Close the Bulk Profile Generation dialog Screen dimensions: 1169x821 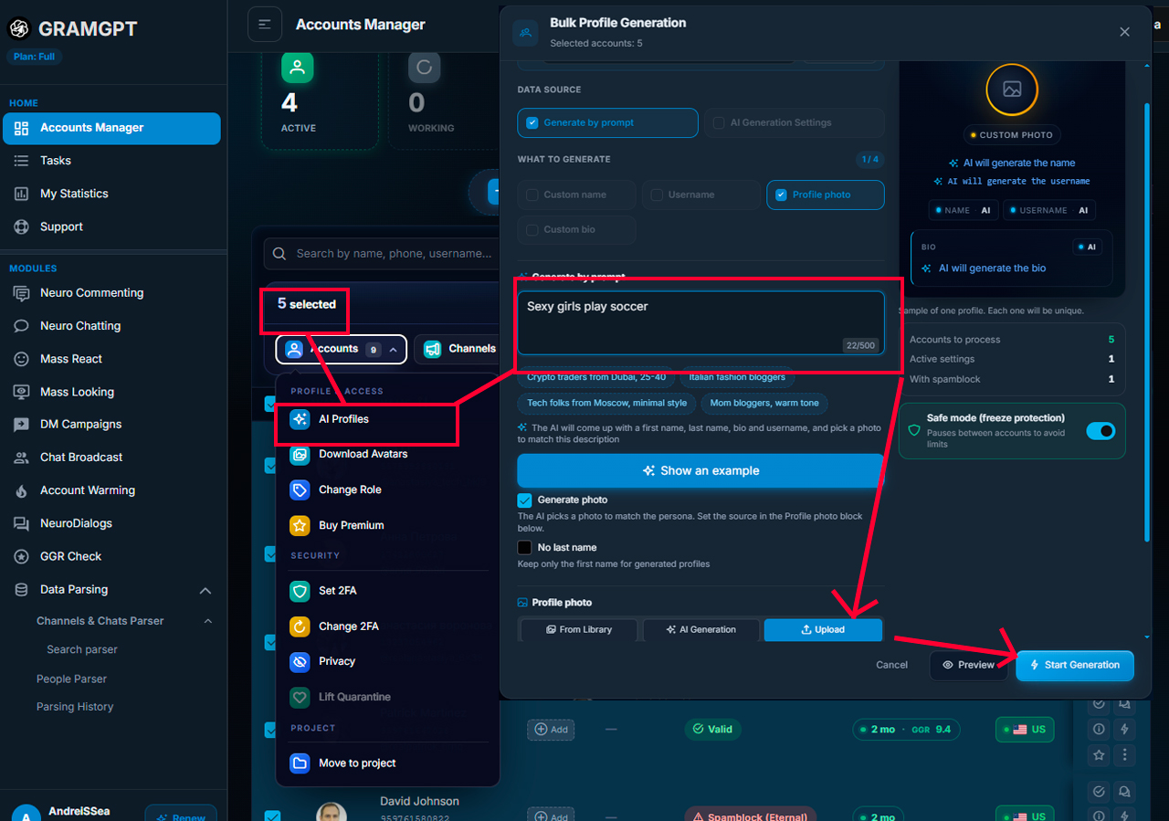pyautogui.click(x=1124, y=32)
